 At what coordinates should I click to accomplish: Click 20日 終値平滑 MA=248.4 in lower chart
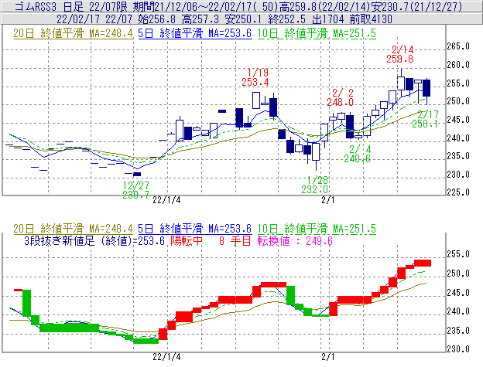pos(73,229)
